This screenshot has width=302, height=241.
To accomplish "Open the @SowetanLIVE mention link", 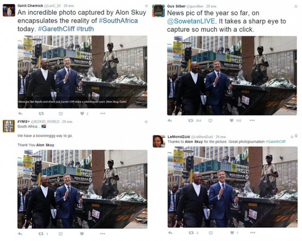I will 191,21.
